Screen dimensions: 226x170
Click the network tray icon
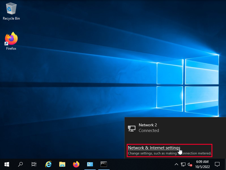(x=183, y=164)
